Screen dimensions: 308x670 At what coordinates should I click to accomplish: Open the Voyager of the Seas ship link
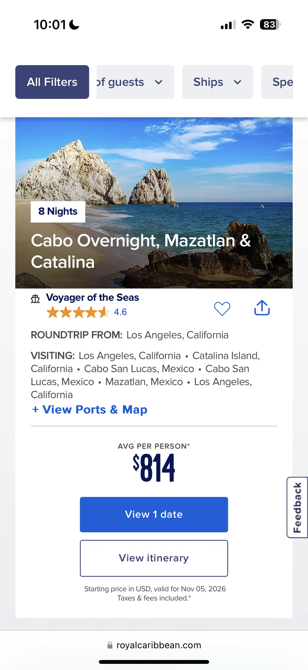point(93,297)
